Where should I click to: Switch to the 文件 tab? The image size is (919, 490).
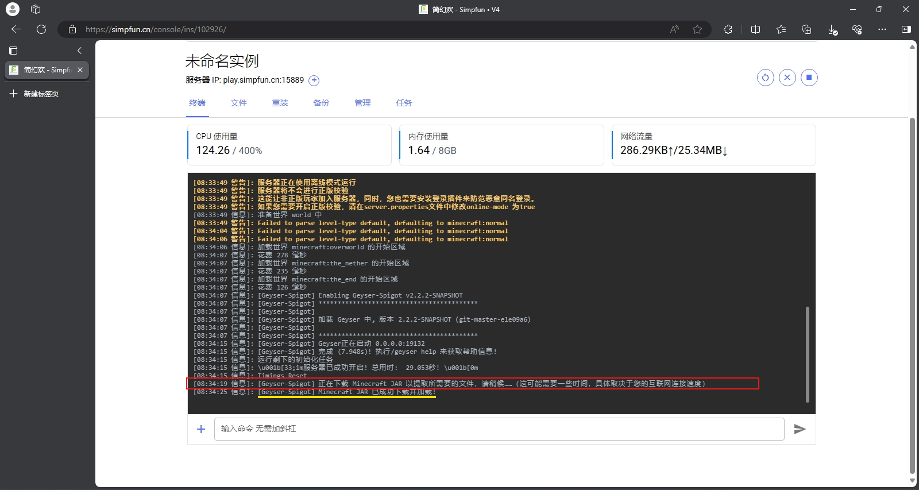tap(238, 103)
